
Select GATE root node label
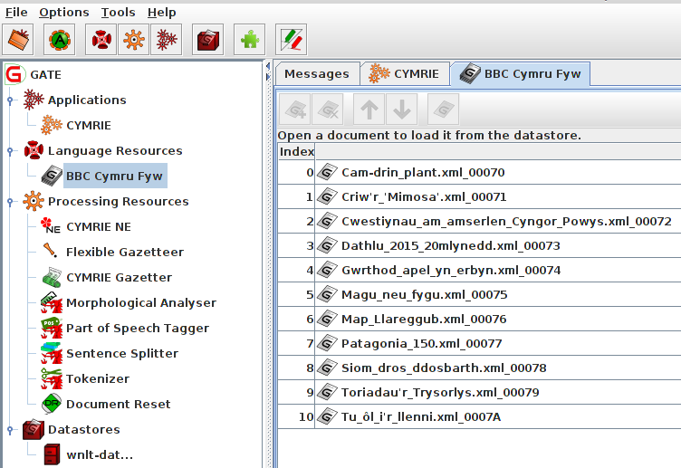45,74
